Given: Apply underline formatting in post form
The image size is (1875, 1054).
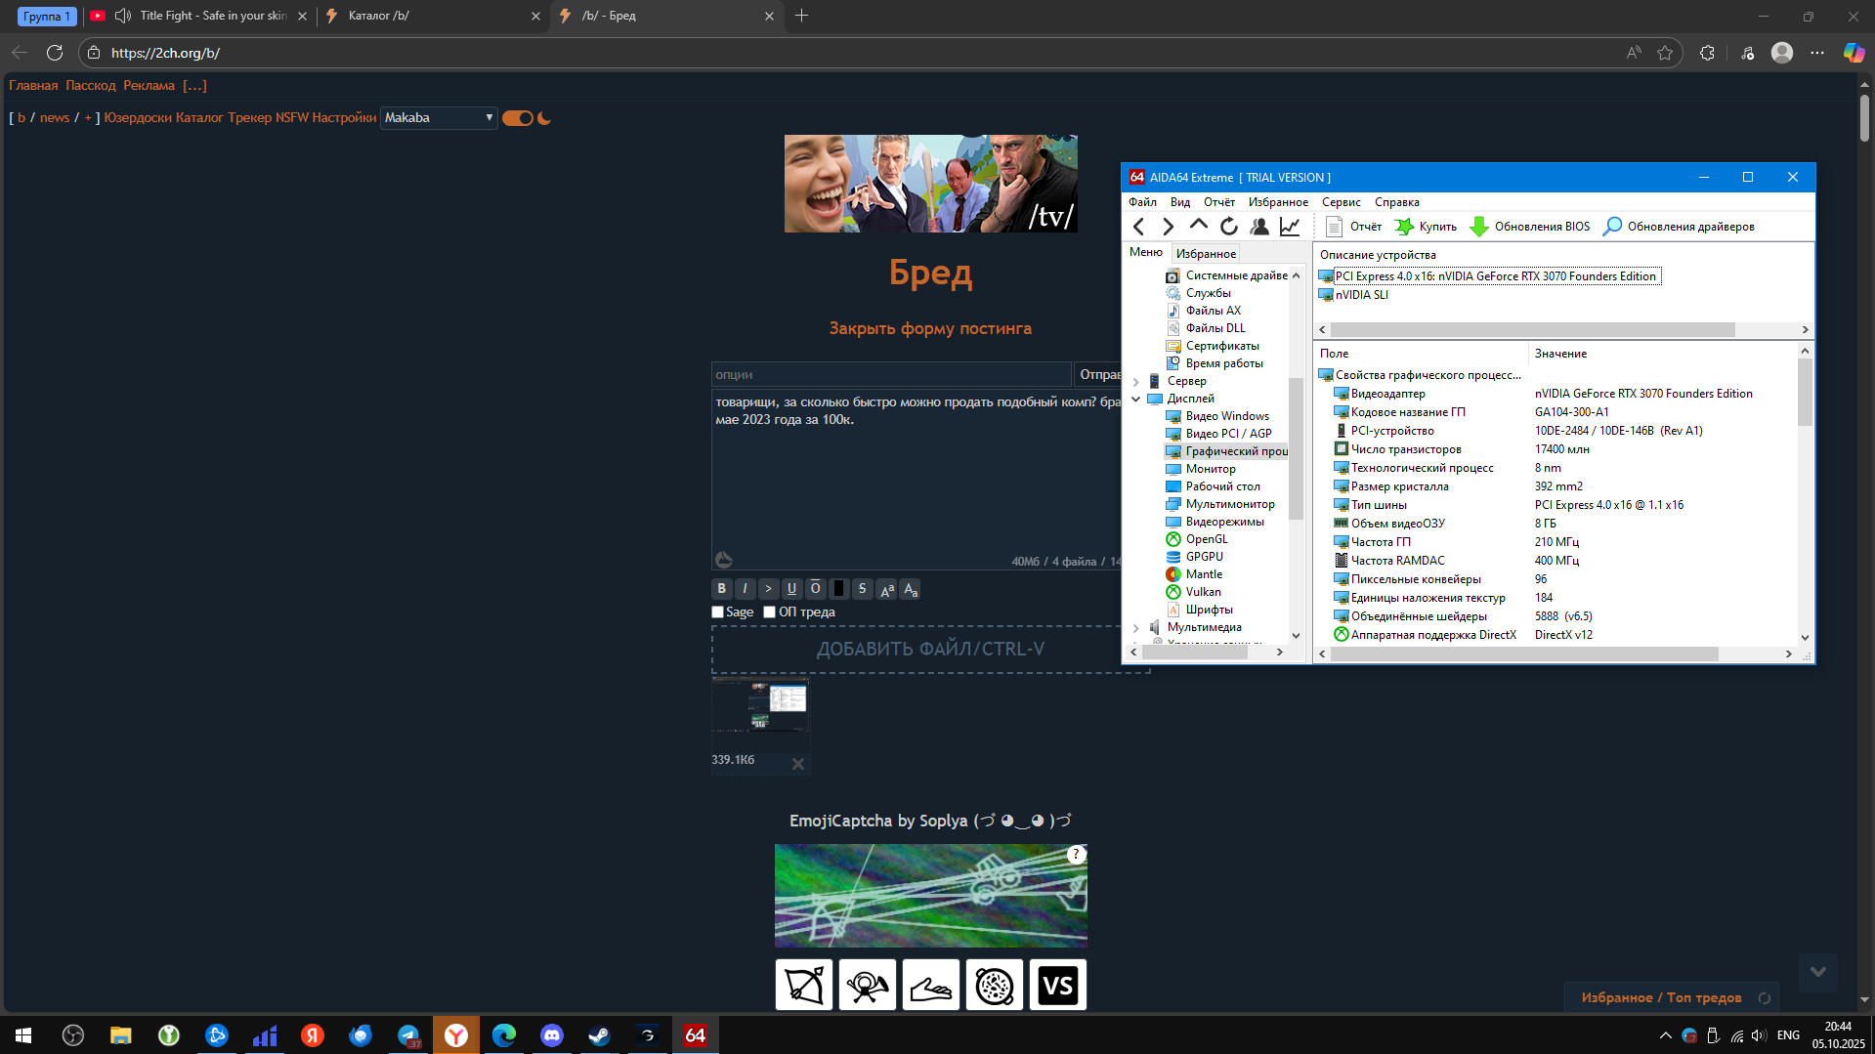Looking at the screenshot, I should 792,589.
